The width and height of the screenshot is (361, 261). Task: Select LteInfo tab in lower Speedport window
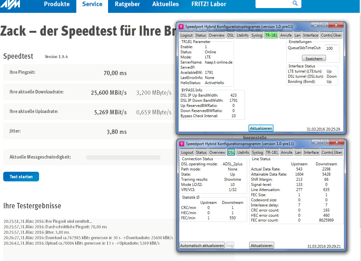pyautogui.click(x=243, y=152)
